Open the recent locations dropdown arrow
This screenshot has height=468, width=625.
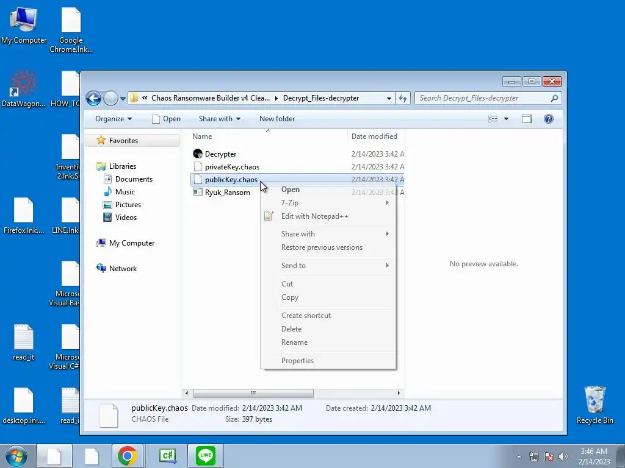[123, 98]
